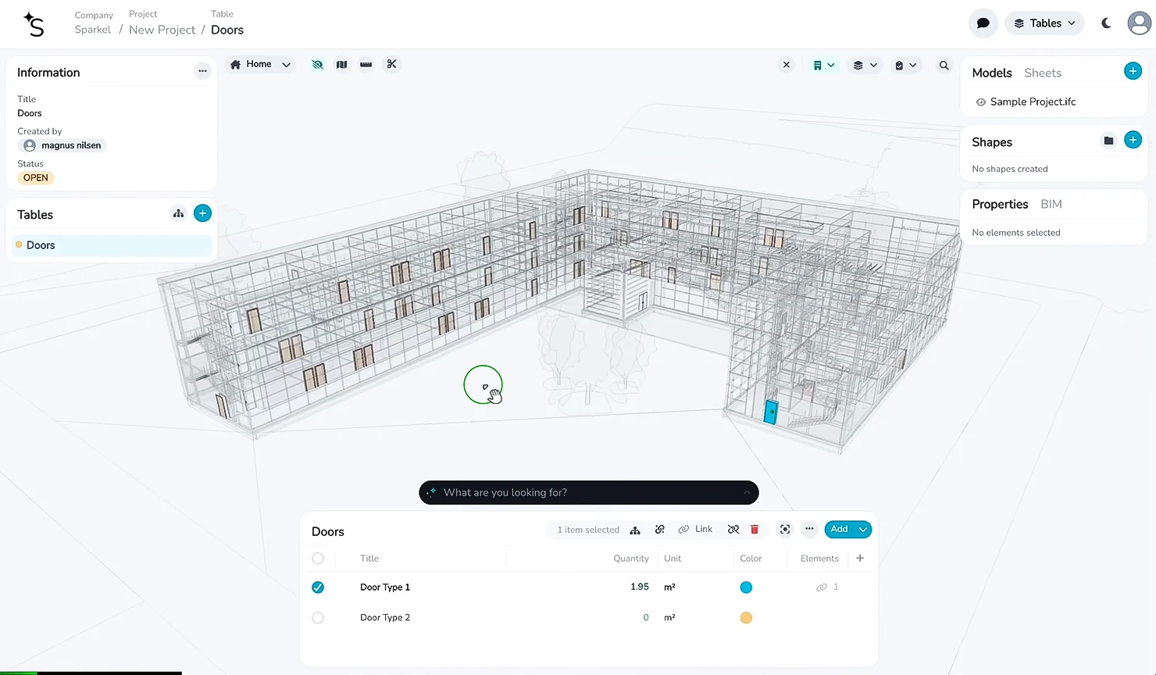Select the scissors section-cut tool
Viewport: 1156px width, 675px height.
(391, 64)
